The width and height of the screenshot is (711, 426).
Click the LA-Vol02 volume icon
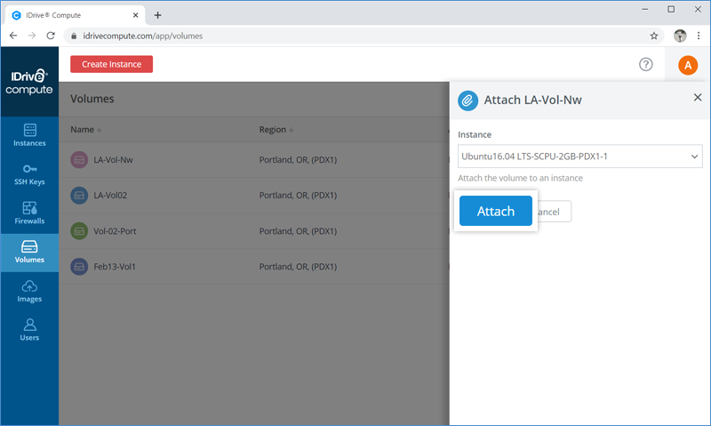[x=79, y=196]
